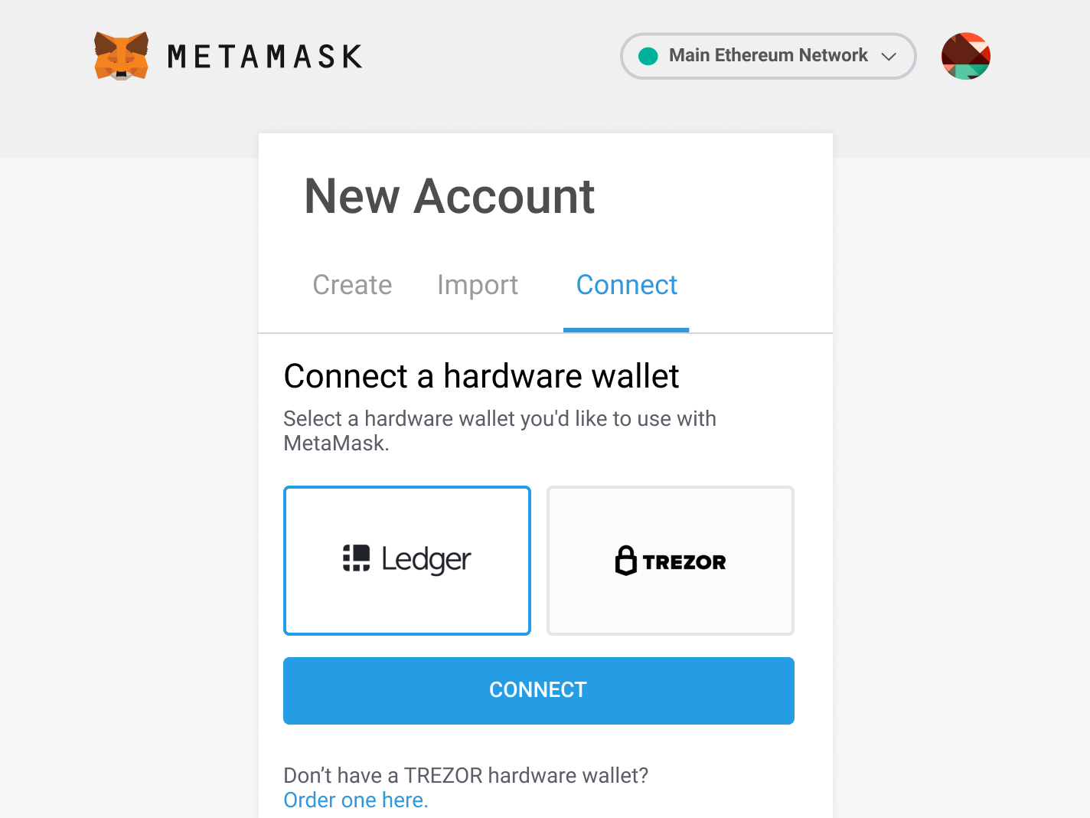The image size is (1090, 818).
Task: Open the Main Ethereum Network dropdown
Action: tap(768, 56)
